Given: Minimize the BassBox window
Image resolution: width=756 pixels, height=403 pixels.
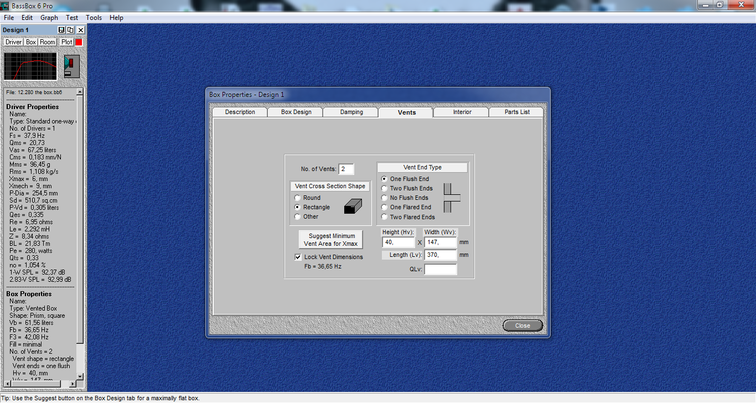Looking at the screenshot, I should [705, 4].
